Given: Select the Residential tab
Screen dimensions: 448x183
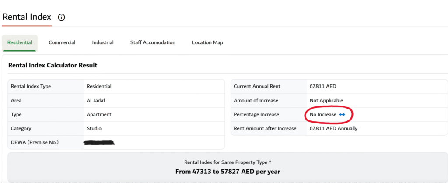Looking at the screenshot, I should (x=20, y=42).
